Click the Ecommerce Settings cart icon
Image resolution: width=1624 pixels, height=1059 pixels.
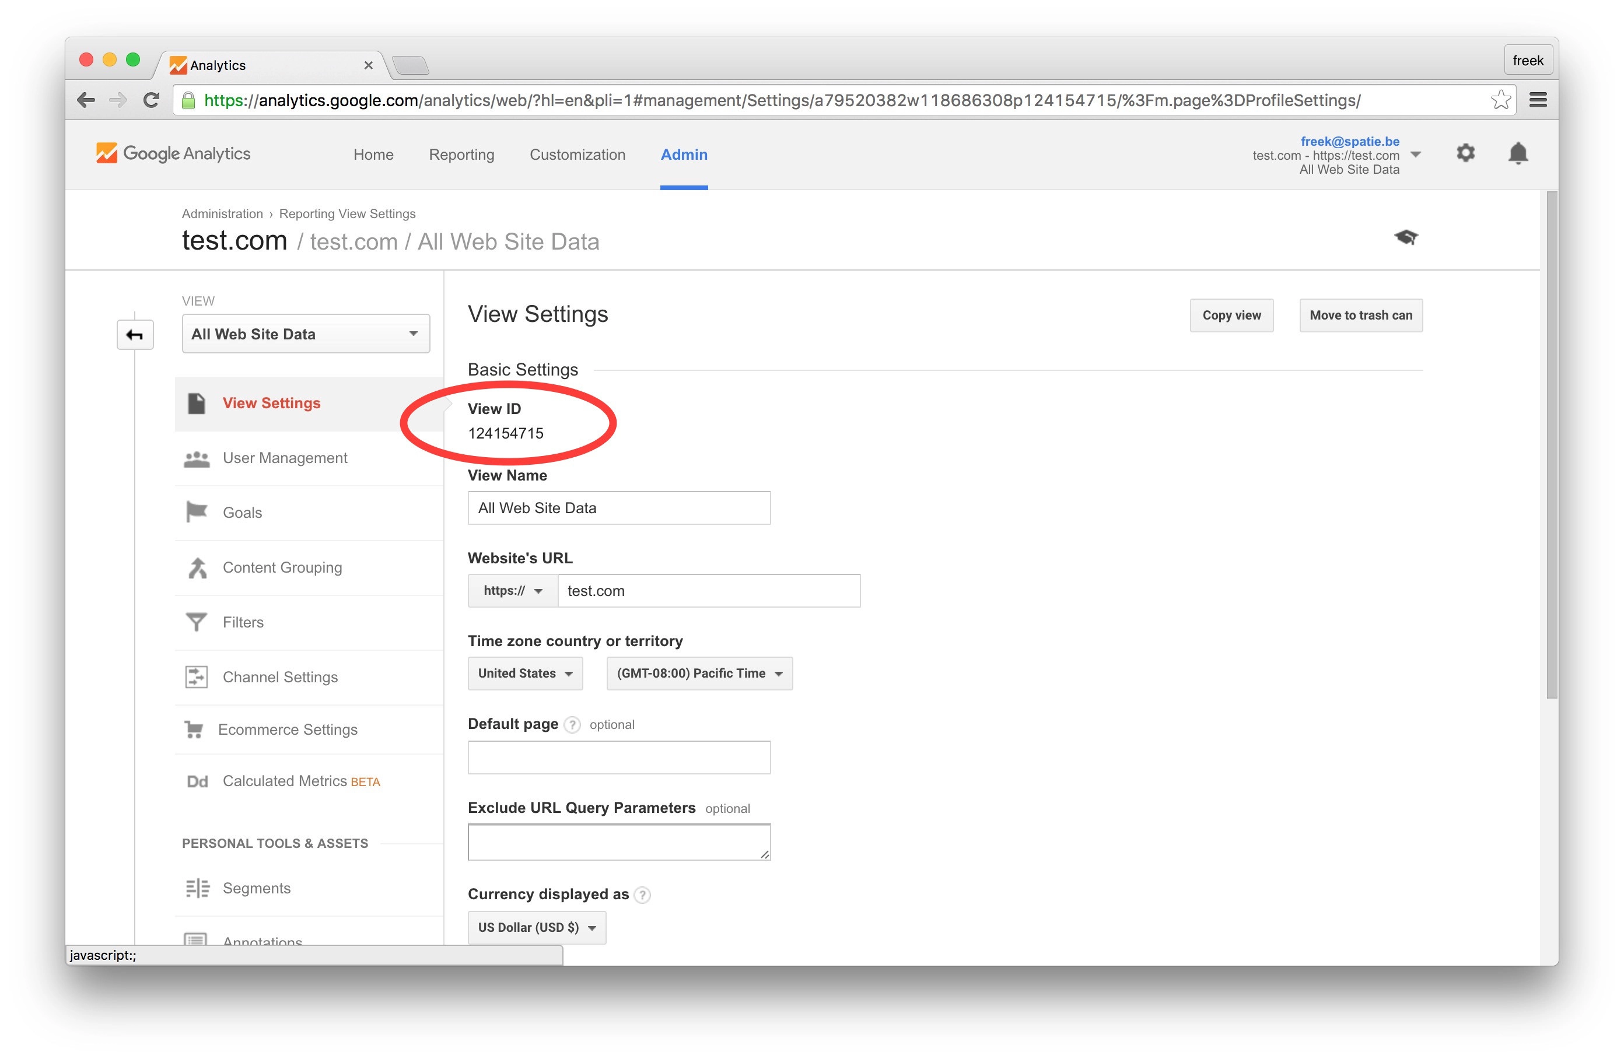point(194,730)
